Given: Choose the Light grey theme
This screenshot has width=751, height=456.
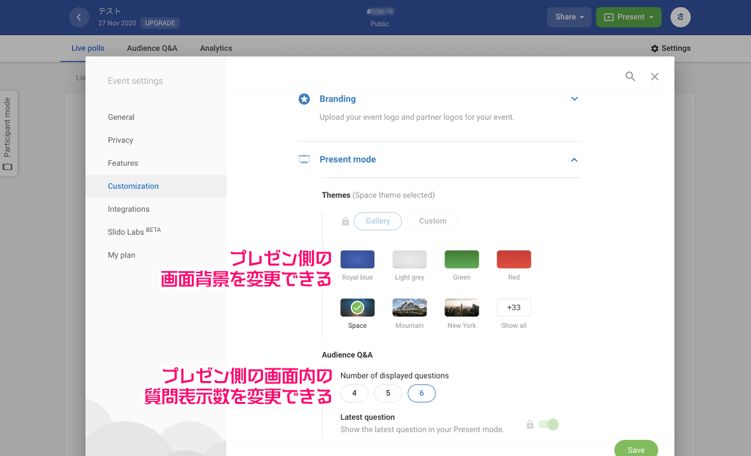Looking at the screenshot, I should (x=410, y=260).
